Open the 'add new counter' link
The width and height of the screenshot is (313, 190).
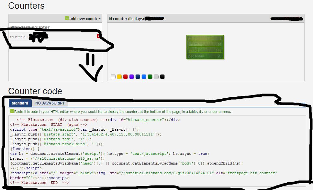tap(85, 19)
